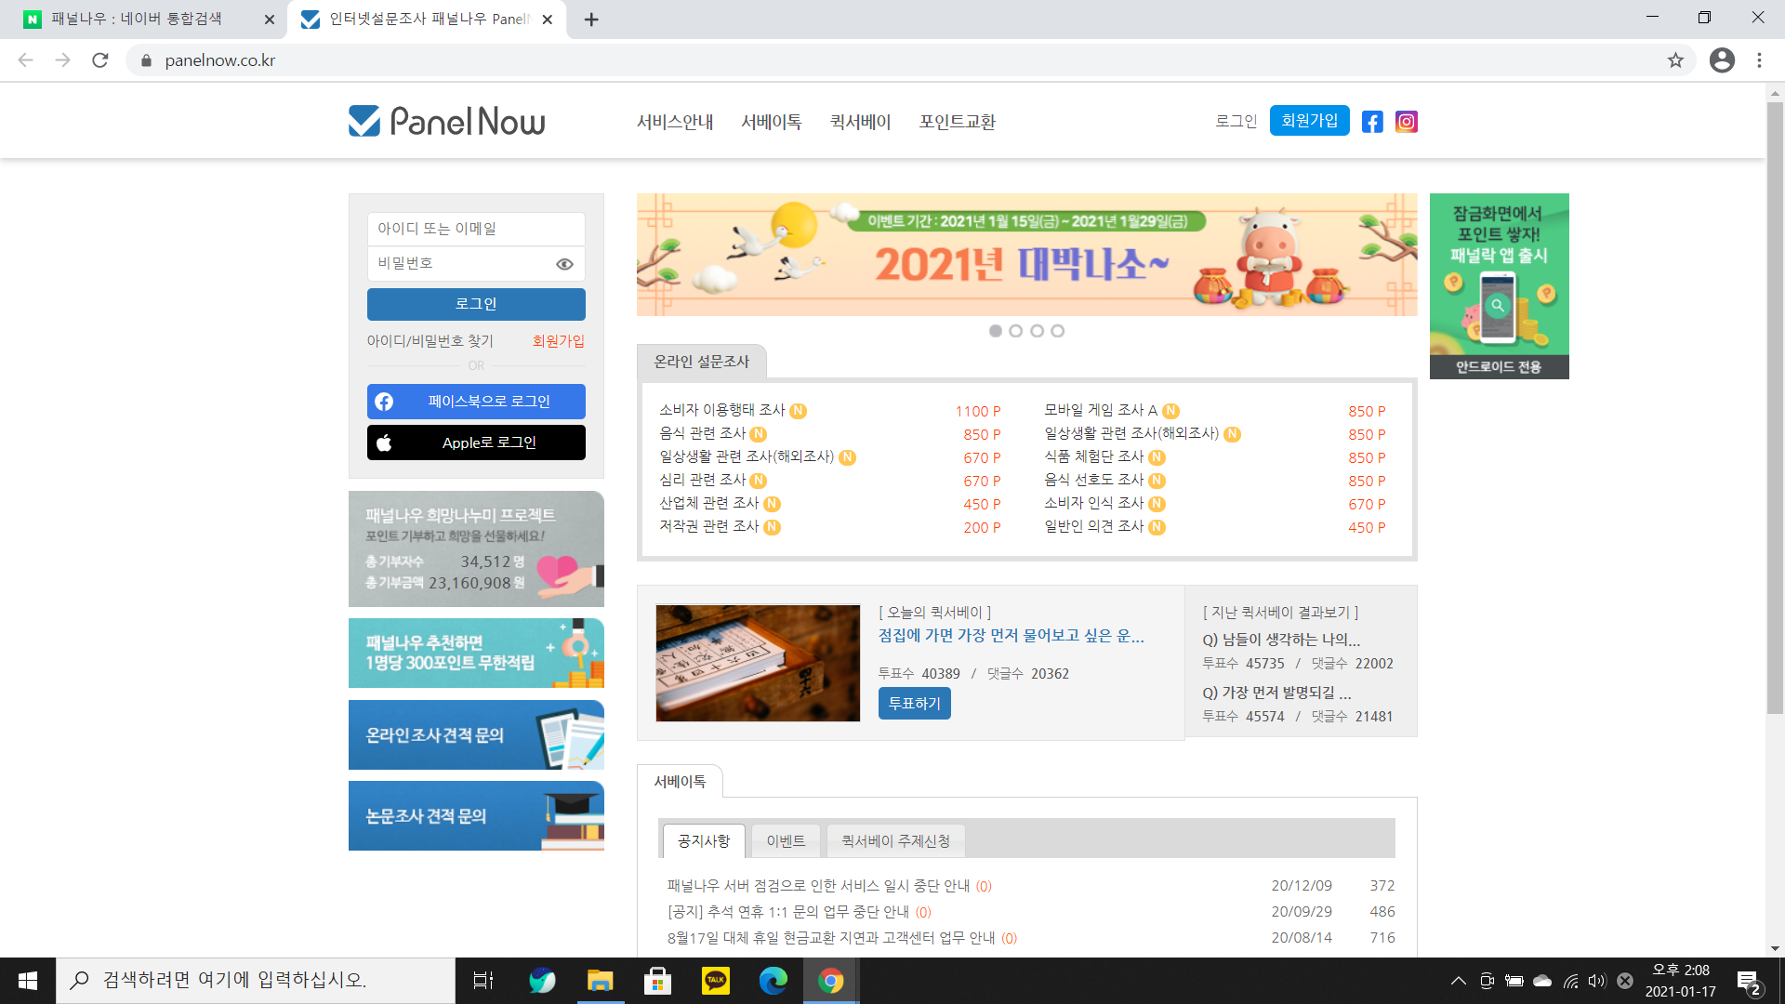Open KakaoTalk from the taskbar
1785x1004 pixels.
click(x=715, y=980)
